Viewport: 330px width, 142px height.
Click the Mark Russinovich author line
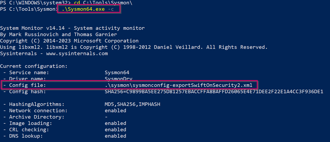coord(58,34)
